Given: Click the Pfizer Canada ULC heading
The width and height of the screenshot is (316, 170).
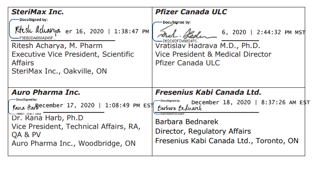Looking at the screenshot, I should pyautogui.click(x=191, y=12).
